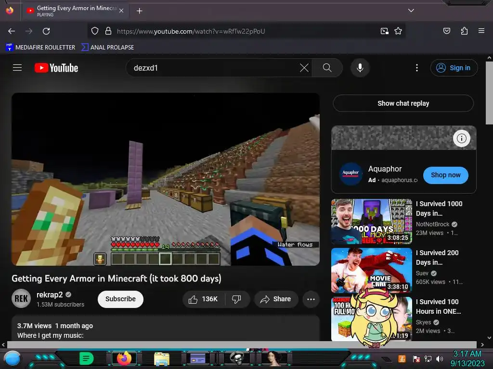
Task: Open the rekrap2 channel name link
Action: point(50,295)
